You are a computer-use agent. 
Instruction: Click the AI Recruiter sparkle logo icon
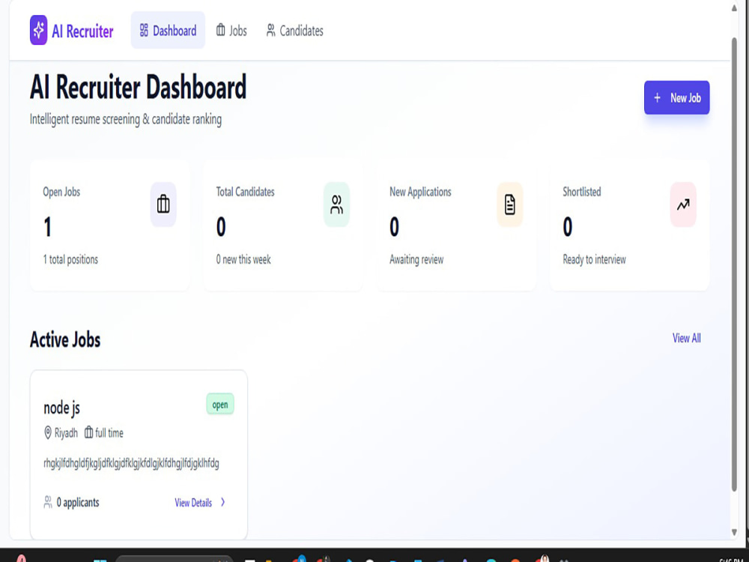tap(39, 30)
